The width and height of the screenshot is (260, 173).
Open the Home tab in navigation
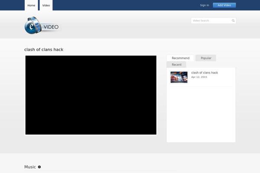coord(31,5)
